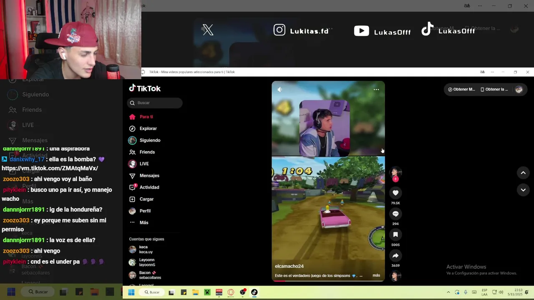Click the TikTok logo
The width and height of the screenshot is (534, 300).
(x=145, y=88)
